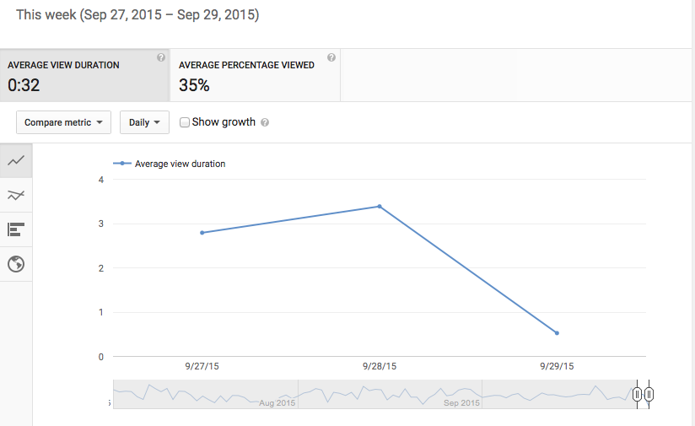This screenshot has width=695, height=426.
Task: Click help icon next to Show growth
Action: click(265, 122)
